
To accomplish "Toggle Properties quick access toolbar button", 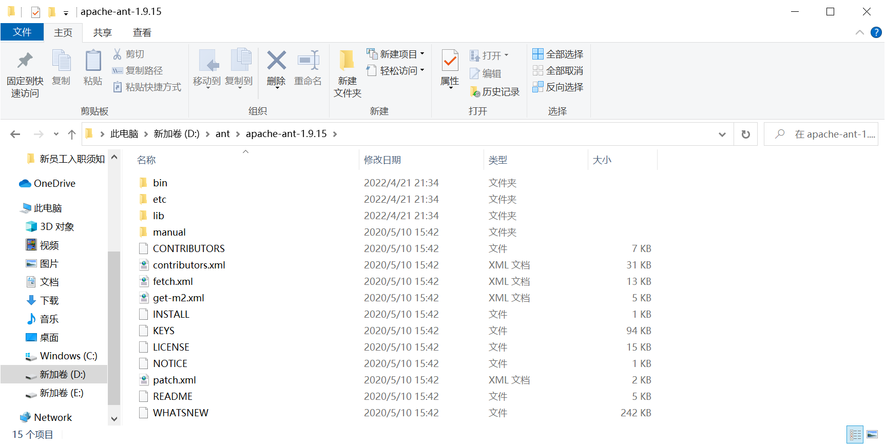I will coord(35,11).
